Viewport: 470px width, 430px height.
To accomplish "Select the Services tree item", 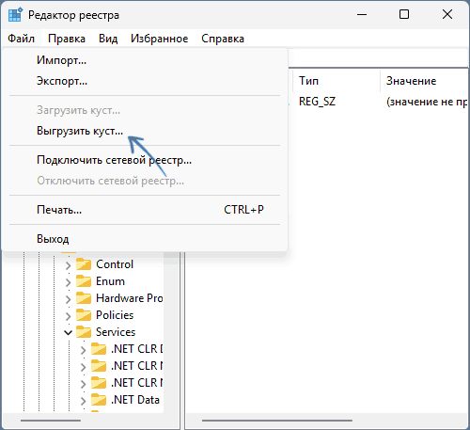I will [116, 332].
